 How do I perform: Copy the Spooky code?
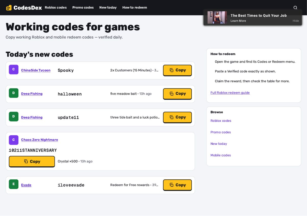click(177, 70)
